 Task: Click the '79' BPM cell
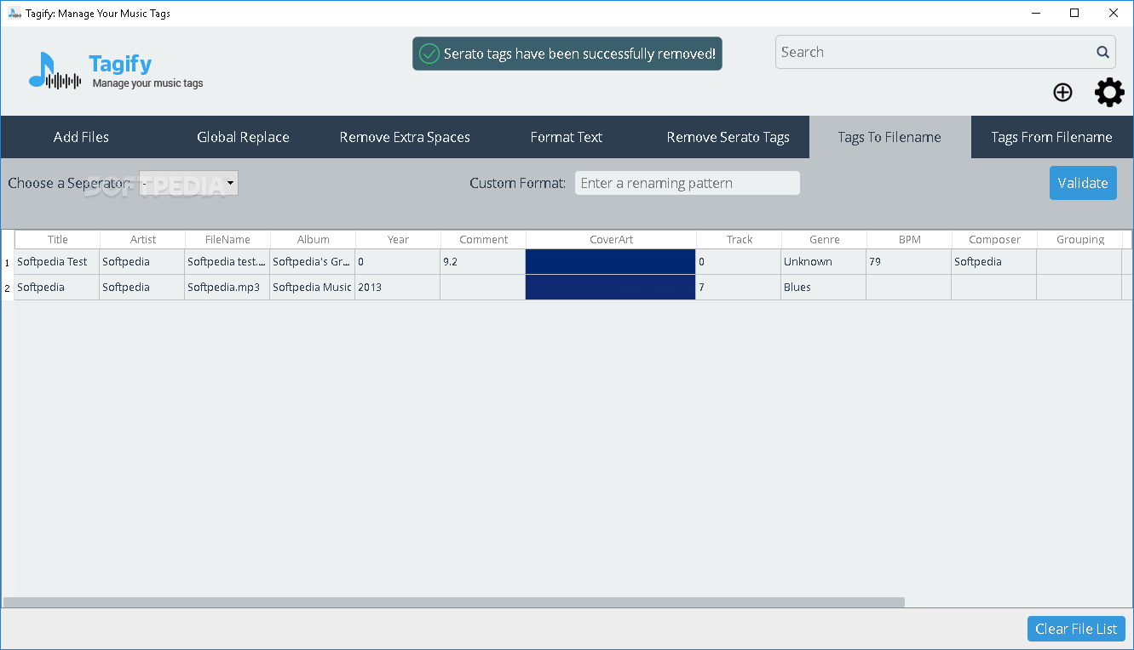click(x=909, y=262)
